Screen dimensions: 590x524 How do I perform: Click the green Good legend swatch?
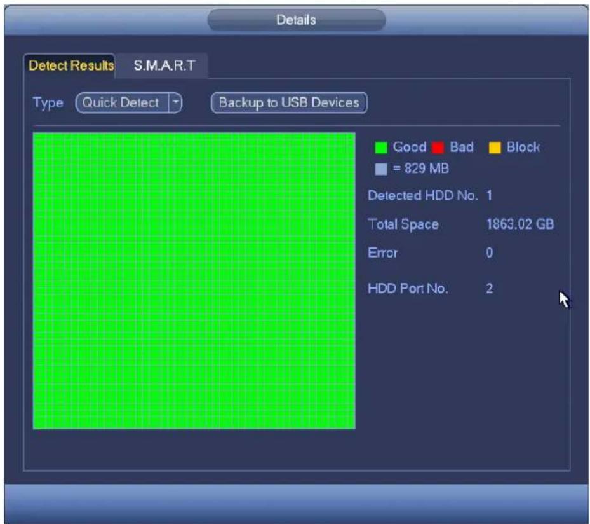tap(381, 148)
